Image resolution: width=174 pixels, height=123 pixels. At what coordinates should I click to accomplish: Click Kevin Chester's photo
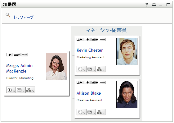127,51
